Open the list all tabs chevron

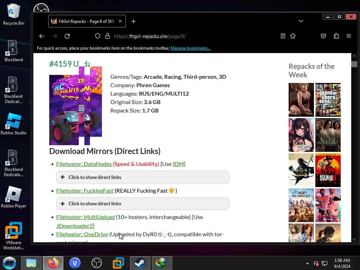point(301,21)
